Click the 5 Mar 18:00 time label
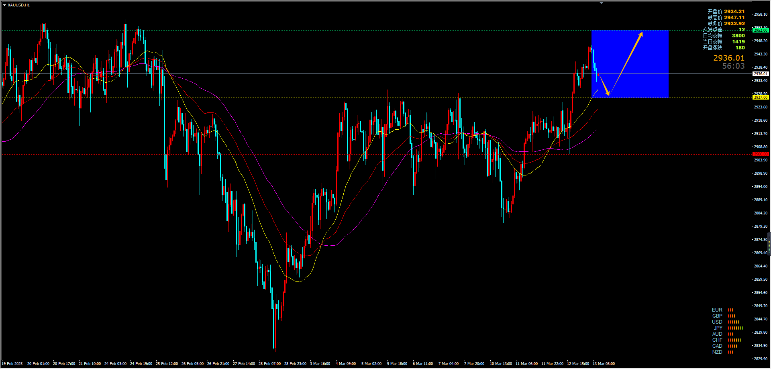The height and width of the screenshot is (369, 771). tap(397, 364)
